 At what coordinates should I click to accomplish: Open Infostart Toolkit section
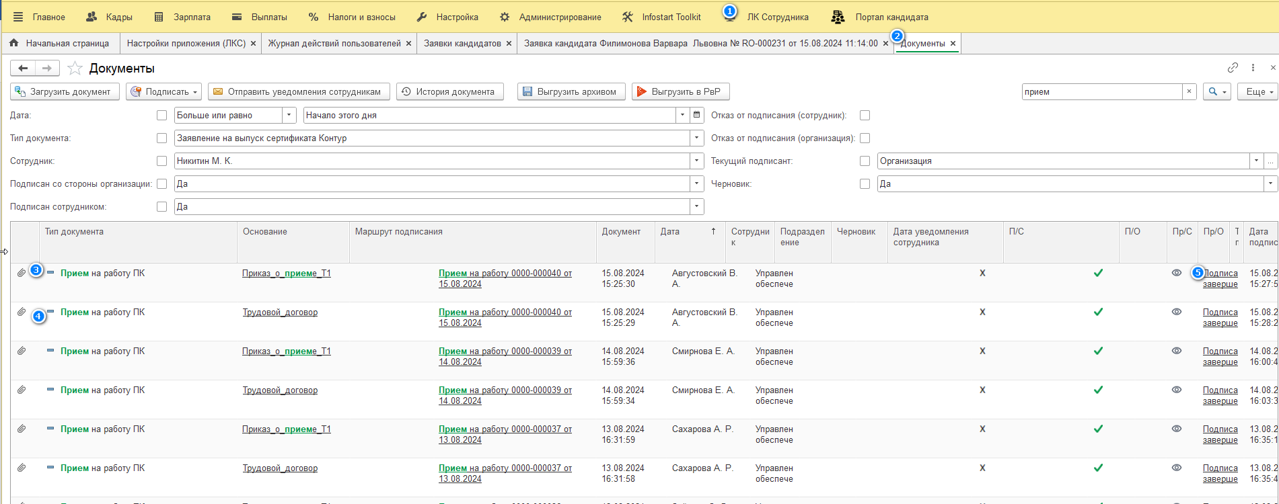[x=661, y=17]
